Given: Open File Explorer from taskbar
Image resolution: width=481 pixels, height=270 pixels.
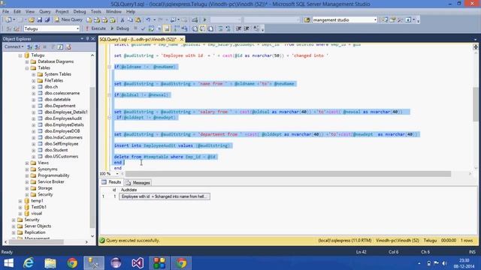Looking at the screenshot, I should pyautogui.click(x=50, y=263).
